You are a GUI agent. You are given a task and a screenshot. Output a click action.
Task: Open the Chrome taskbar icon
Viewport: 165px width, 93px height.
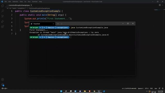click(x=94, y=91)
